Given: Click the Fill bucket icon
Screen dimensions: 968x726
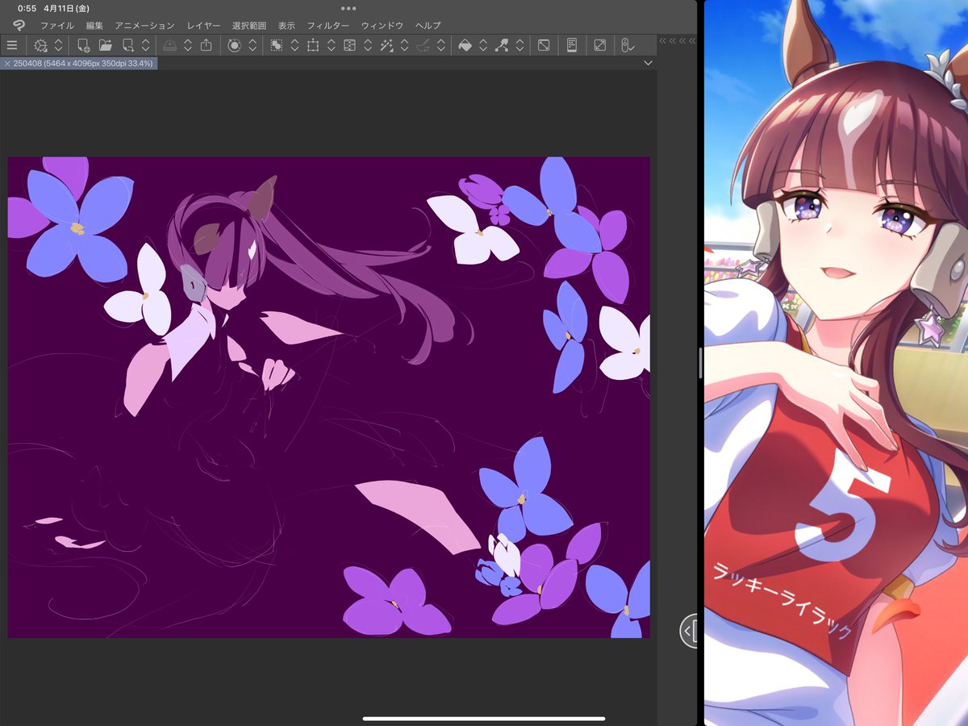Looking at the screenshot, I should click(465, 45).
